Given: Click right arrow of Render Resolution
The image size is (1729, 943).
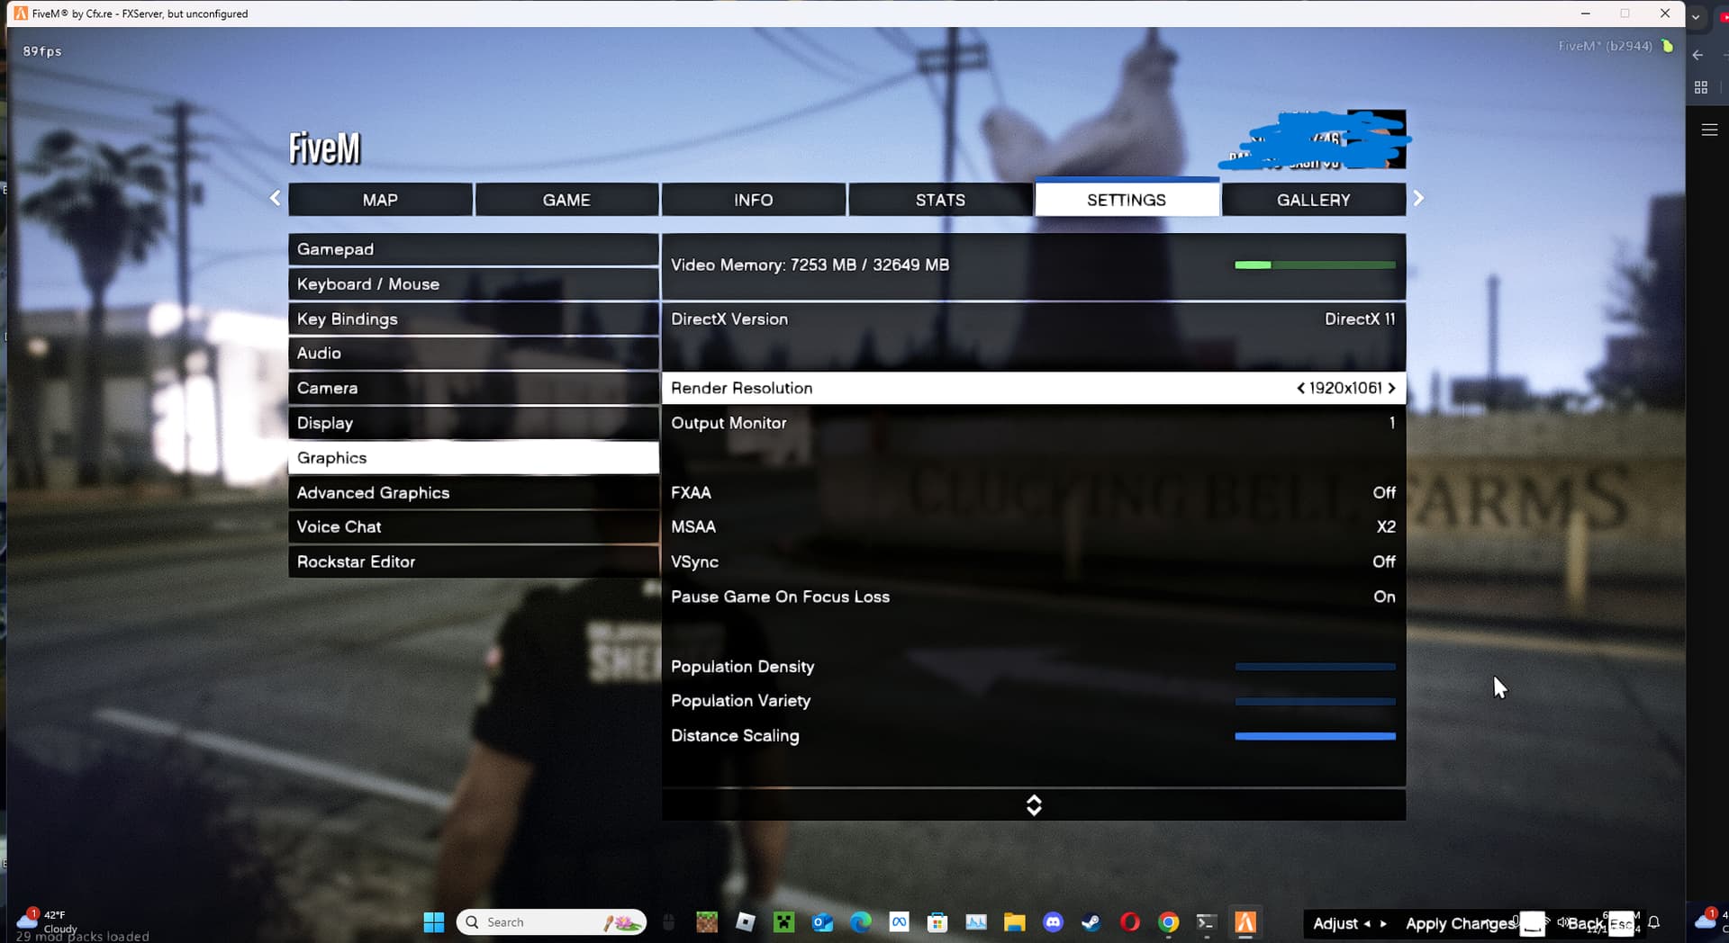Looking at the screenshot, I should click(1391, 388).
